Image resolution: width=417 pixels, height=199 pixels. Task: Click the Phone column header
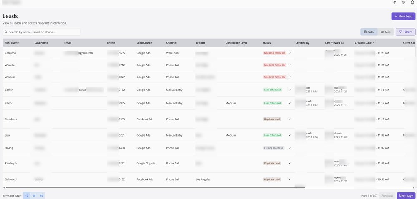pyautogui.click(x=111, y=43)
